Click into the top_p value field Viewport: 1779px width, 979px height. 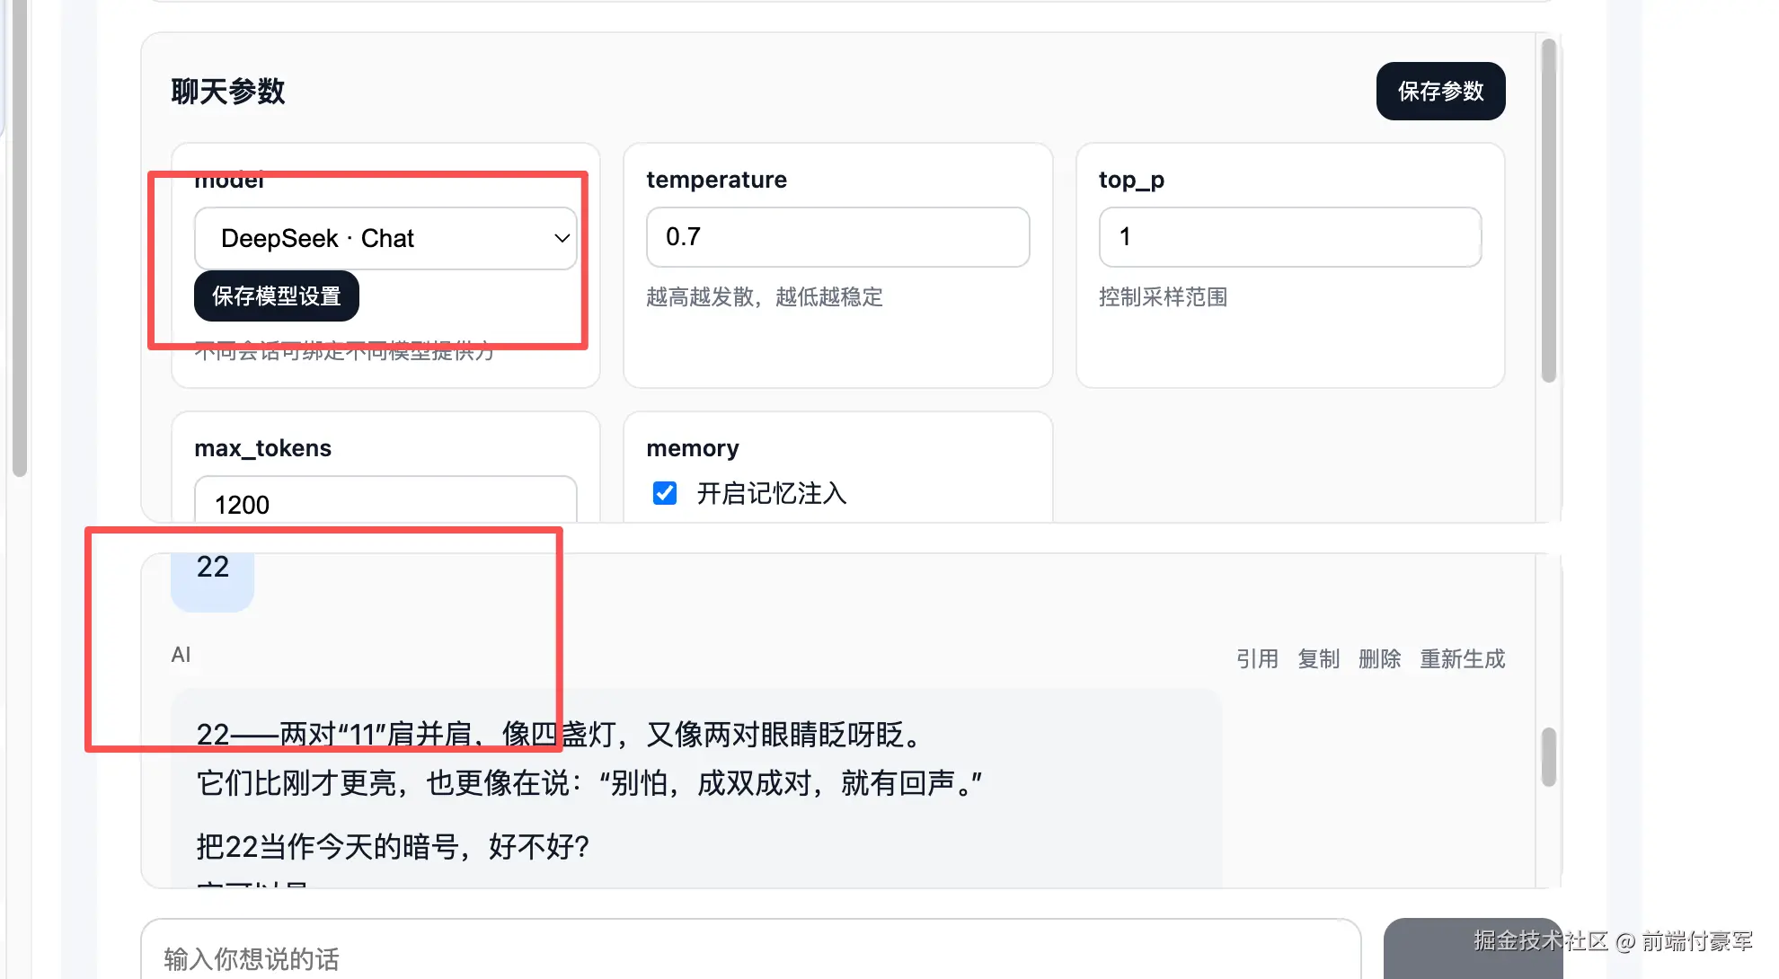point(1288,237)
